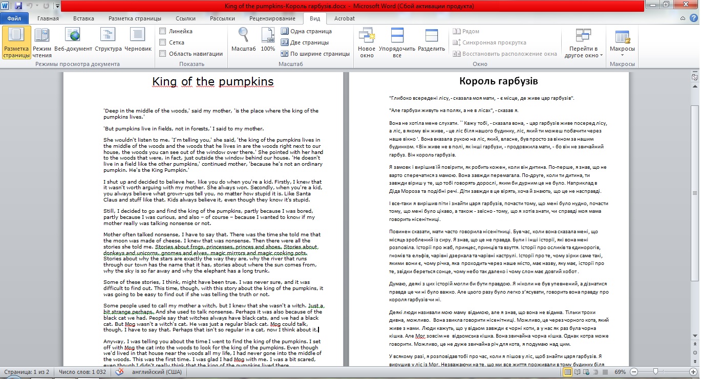
Task: Click language английский (США) in status bar
Action: point(157,372)
